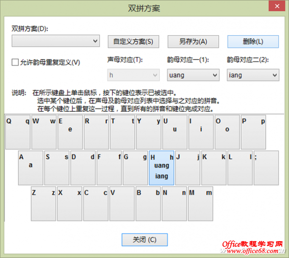This screenshot has width=289, height=258.
Task: Enable 允许韵母重复定义(V) checkbox
Action: (15, 62)
